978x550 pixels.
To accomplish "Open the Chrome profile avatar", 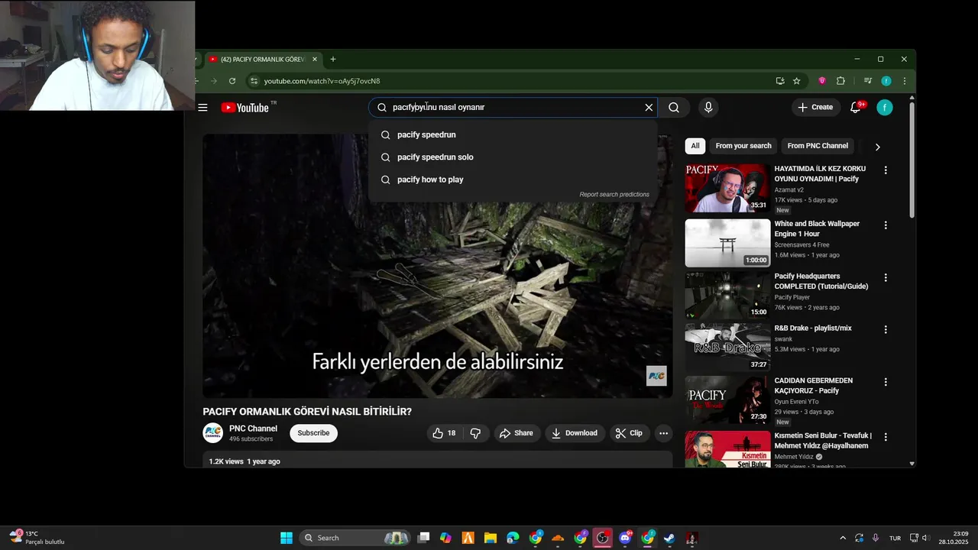I will [x=886, y=81].
